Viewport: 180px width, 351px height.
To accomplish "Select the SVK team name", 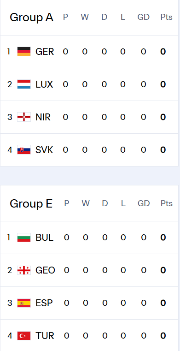I will click(44, 150).
